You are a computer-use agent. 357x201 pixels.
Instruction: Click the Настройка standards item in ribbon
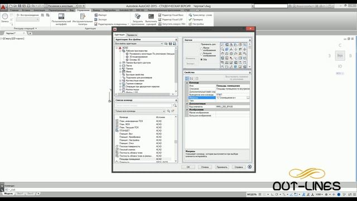pyautogui.click(x=196, y=24)
